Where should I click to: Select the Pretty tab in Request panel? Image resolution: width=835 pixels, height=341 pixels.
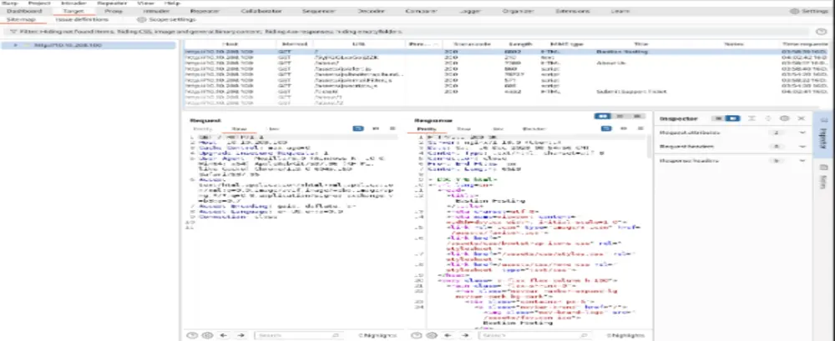(x=202, y=128)
